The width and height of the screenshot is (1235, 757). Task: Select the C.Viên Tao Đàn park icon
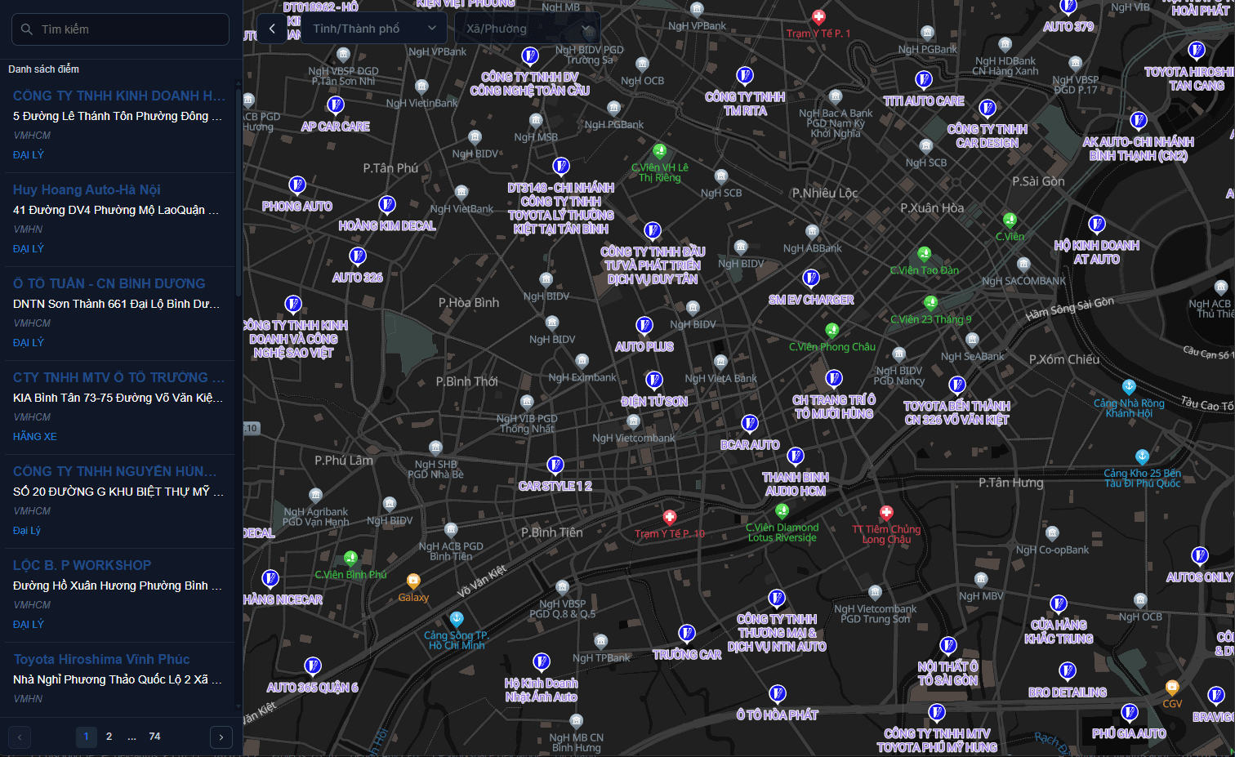coord(924,254)
